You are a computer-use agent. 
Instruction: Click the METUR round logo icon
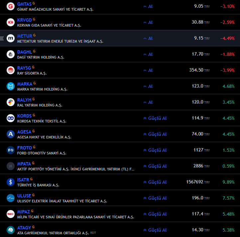[x=11, y=38]
